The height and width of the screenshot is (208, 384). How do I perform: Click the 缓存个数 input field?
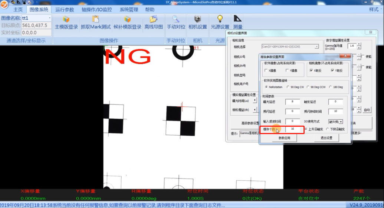(x=293, y=129)
